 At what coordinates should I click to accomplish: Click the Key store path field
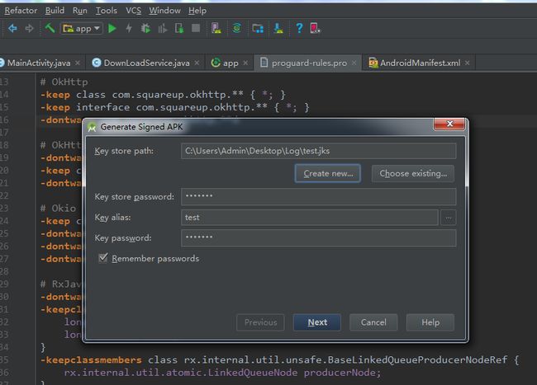pos(319,151)
